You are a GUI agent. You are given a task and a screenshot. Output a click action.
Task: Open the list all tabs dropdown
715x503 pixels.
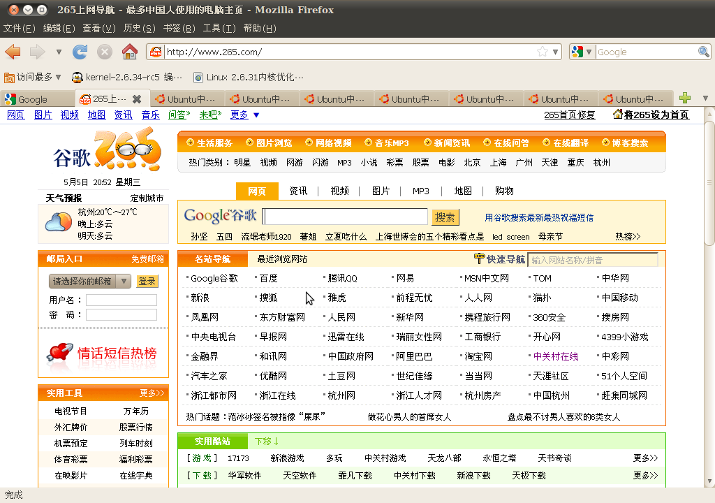click(x=705, y=98)
